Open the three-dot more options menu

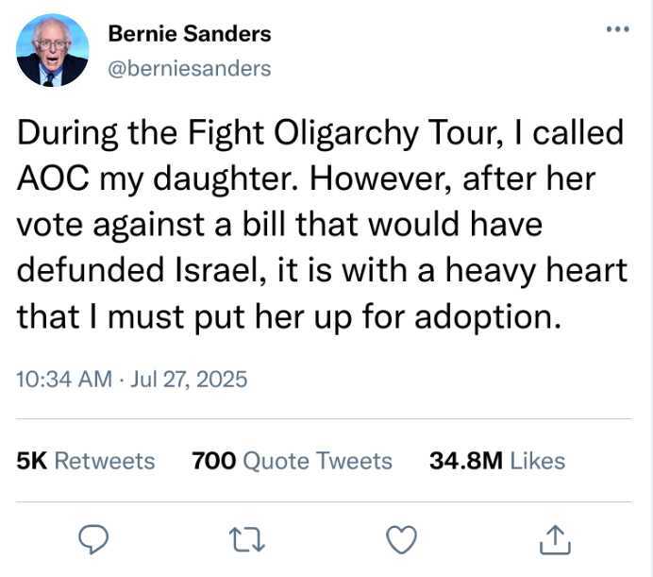click(617, 29)
